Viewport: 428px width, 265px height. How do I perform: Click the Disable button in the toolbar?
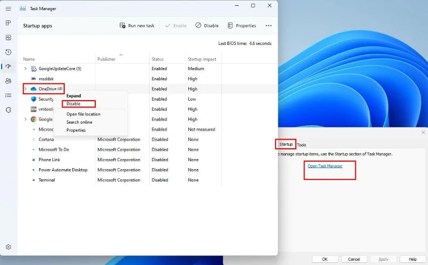tap(207, 26)
